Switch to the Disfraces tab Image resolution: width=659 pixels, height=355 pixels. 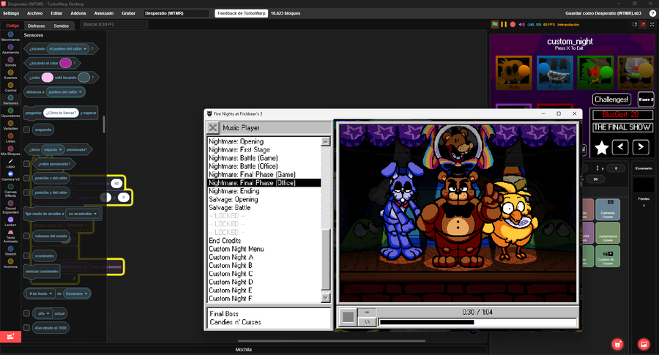pos(37,26)
